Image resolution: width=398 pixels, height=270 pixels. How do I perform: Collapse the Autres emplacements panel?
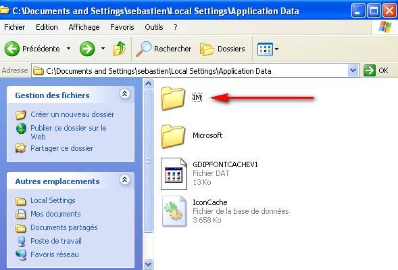124,180
